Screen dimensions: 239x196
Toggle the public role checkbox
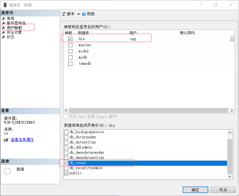[x=66, y=173]
